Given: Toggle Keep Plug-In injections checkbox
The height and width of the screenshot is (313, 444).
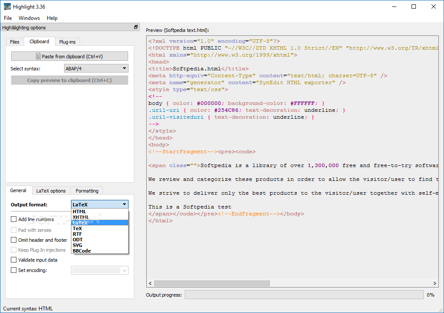Looking at the screenshot, I should (x=13, y=250).
